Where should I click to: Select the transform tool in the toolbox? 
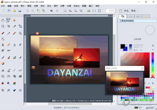tap(20, 26)
